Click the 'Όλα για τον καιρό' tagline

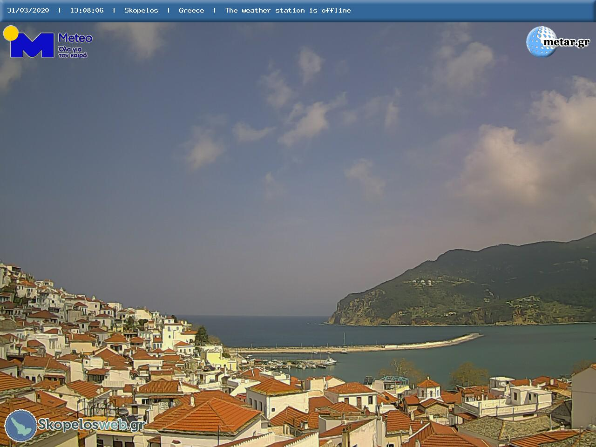(73, 52)
